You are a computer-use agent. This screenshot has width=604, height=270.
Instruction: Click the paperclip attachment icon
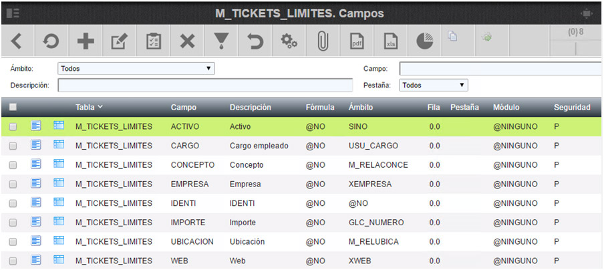pos(323,41)
